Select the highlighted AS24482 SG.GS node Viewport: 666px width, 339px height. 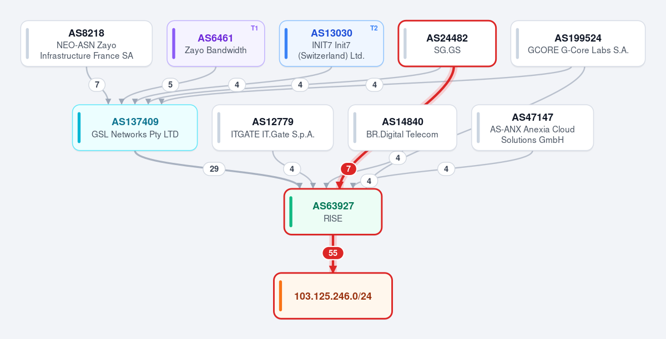tap(447, 44)
